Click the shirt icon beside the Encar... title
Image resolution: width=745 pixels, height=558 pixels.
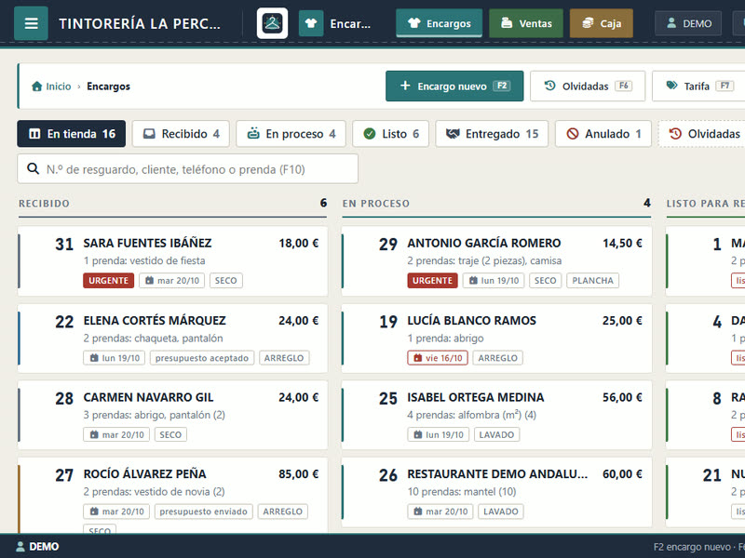point(311,23)
